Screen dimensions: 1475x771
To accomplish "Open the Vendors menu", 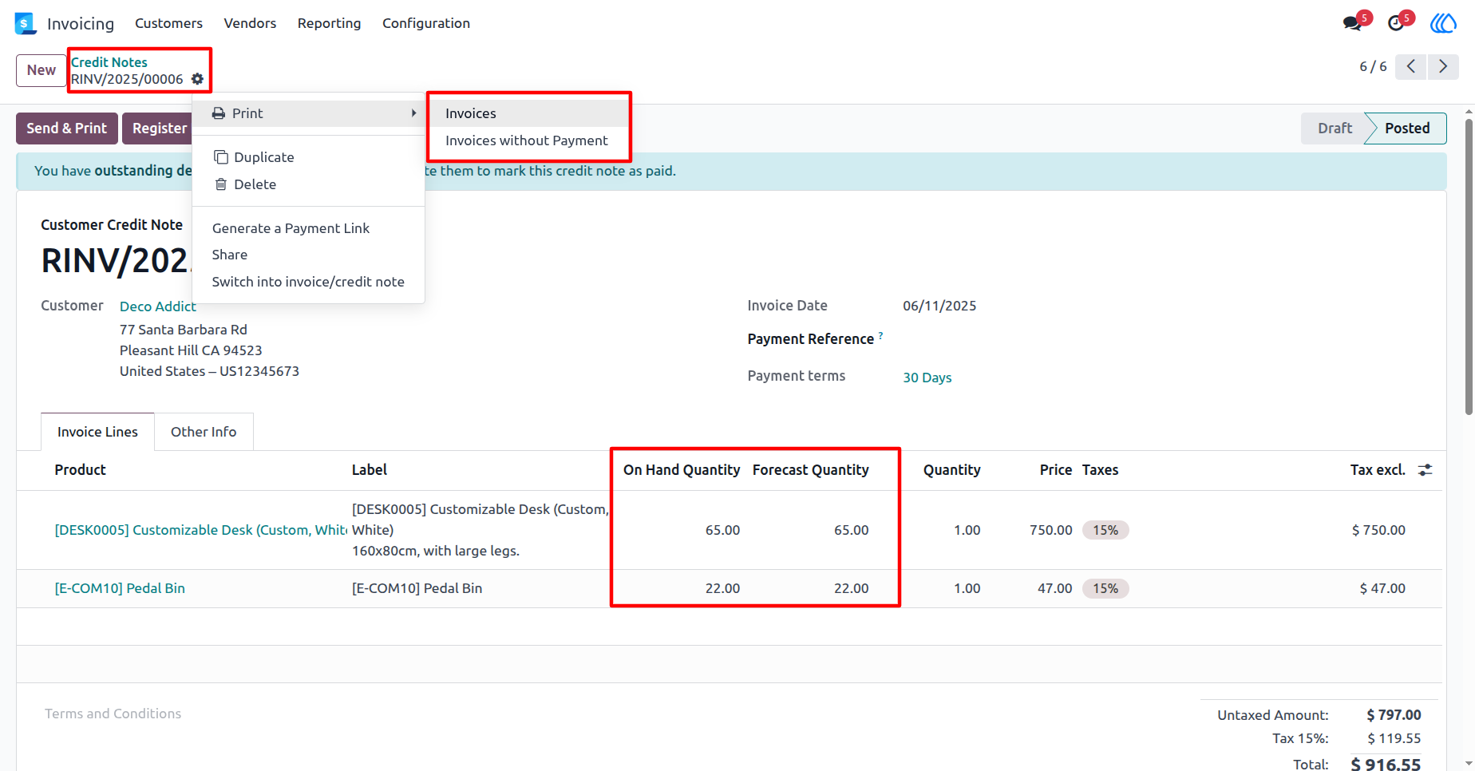I will tap(250, 23).
